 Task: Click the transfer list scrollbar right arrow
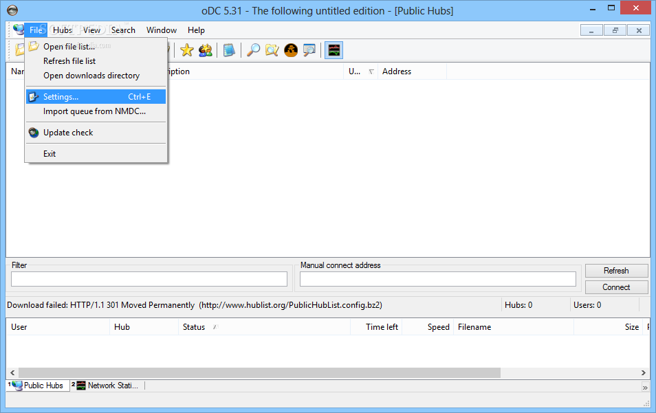pos(644,372)
